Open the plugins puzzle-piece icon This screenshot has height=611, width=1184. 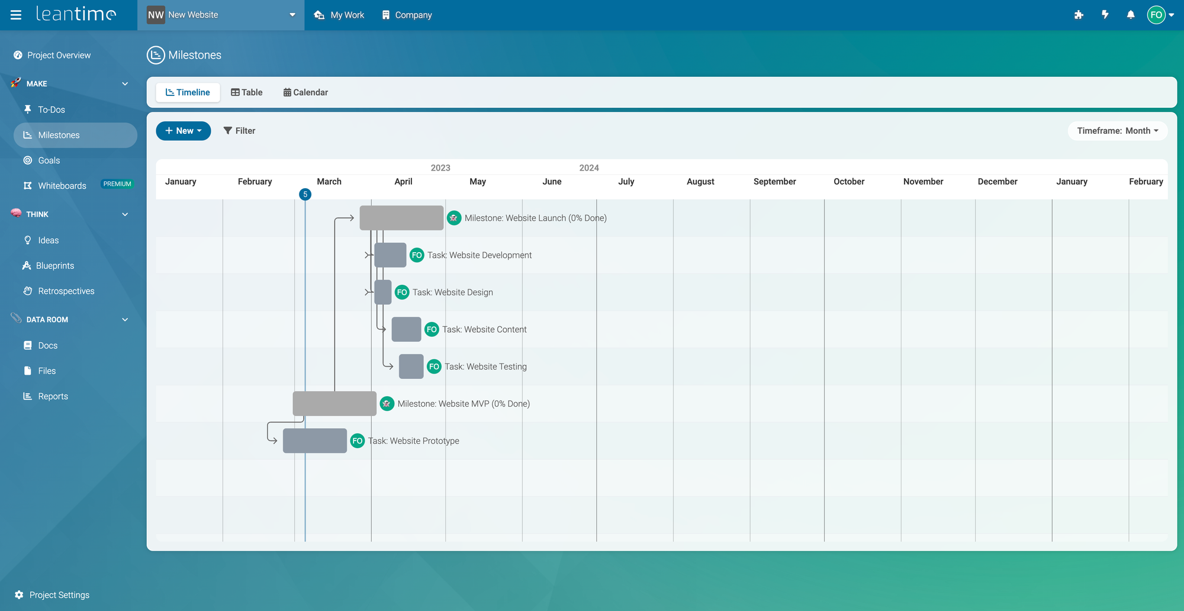coord(1079,15)
